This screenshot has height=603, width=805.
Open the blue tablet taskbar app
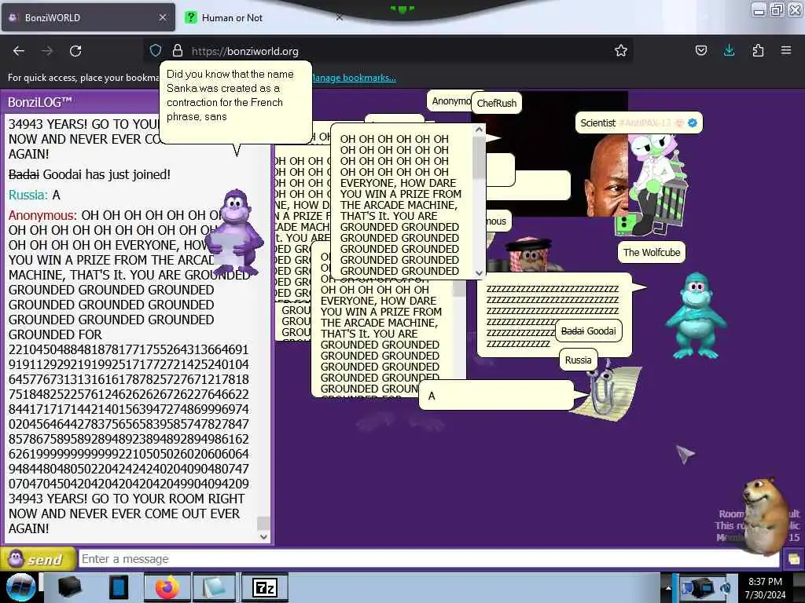pos(118,587)
